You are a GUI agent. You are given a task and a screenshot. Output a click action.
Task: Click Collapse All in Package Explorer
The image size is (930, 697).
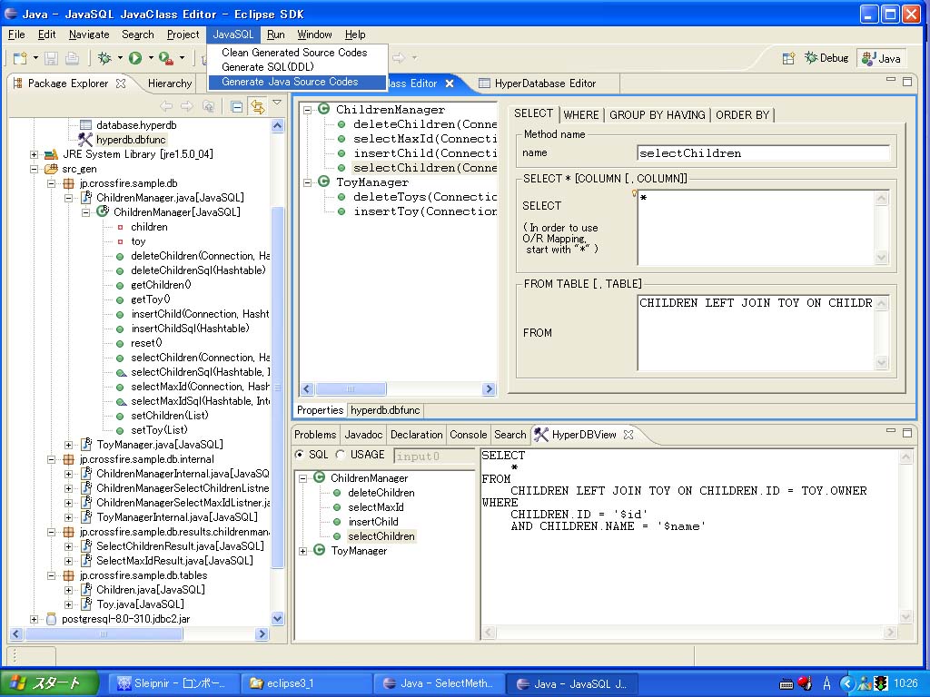tap(236, 106)
